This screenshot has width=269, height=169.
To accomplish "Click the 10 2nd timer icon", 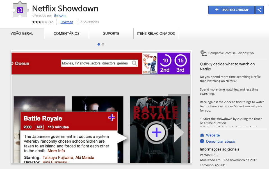I will pos(165,63).
